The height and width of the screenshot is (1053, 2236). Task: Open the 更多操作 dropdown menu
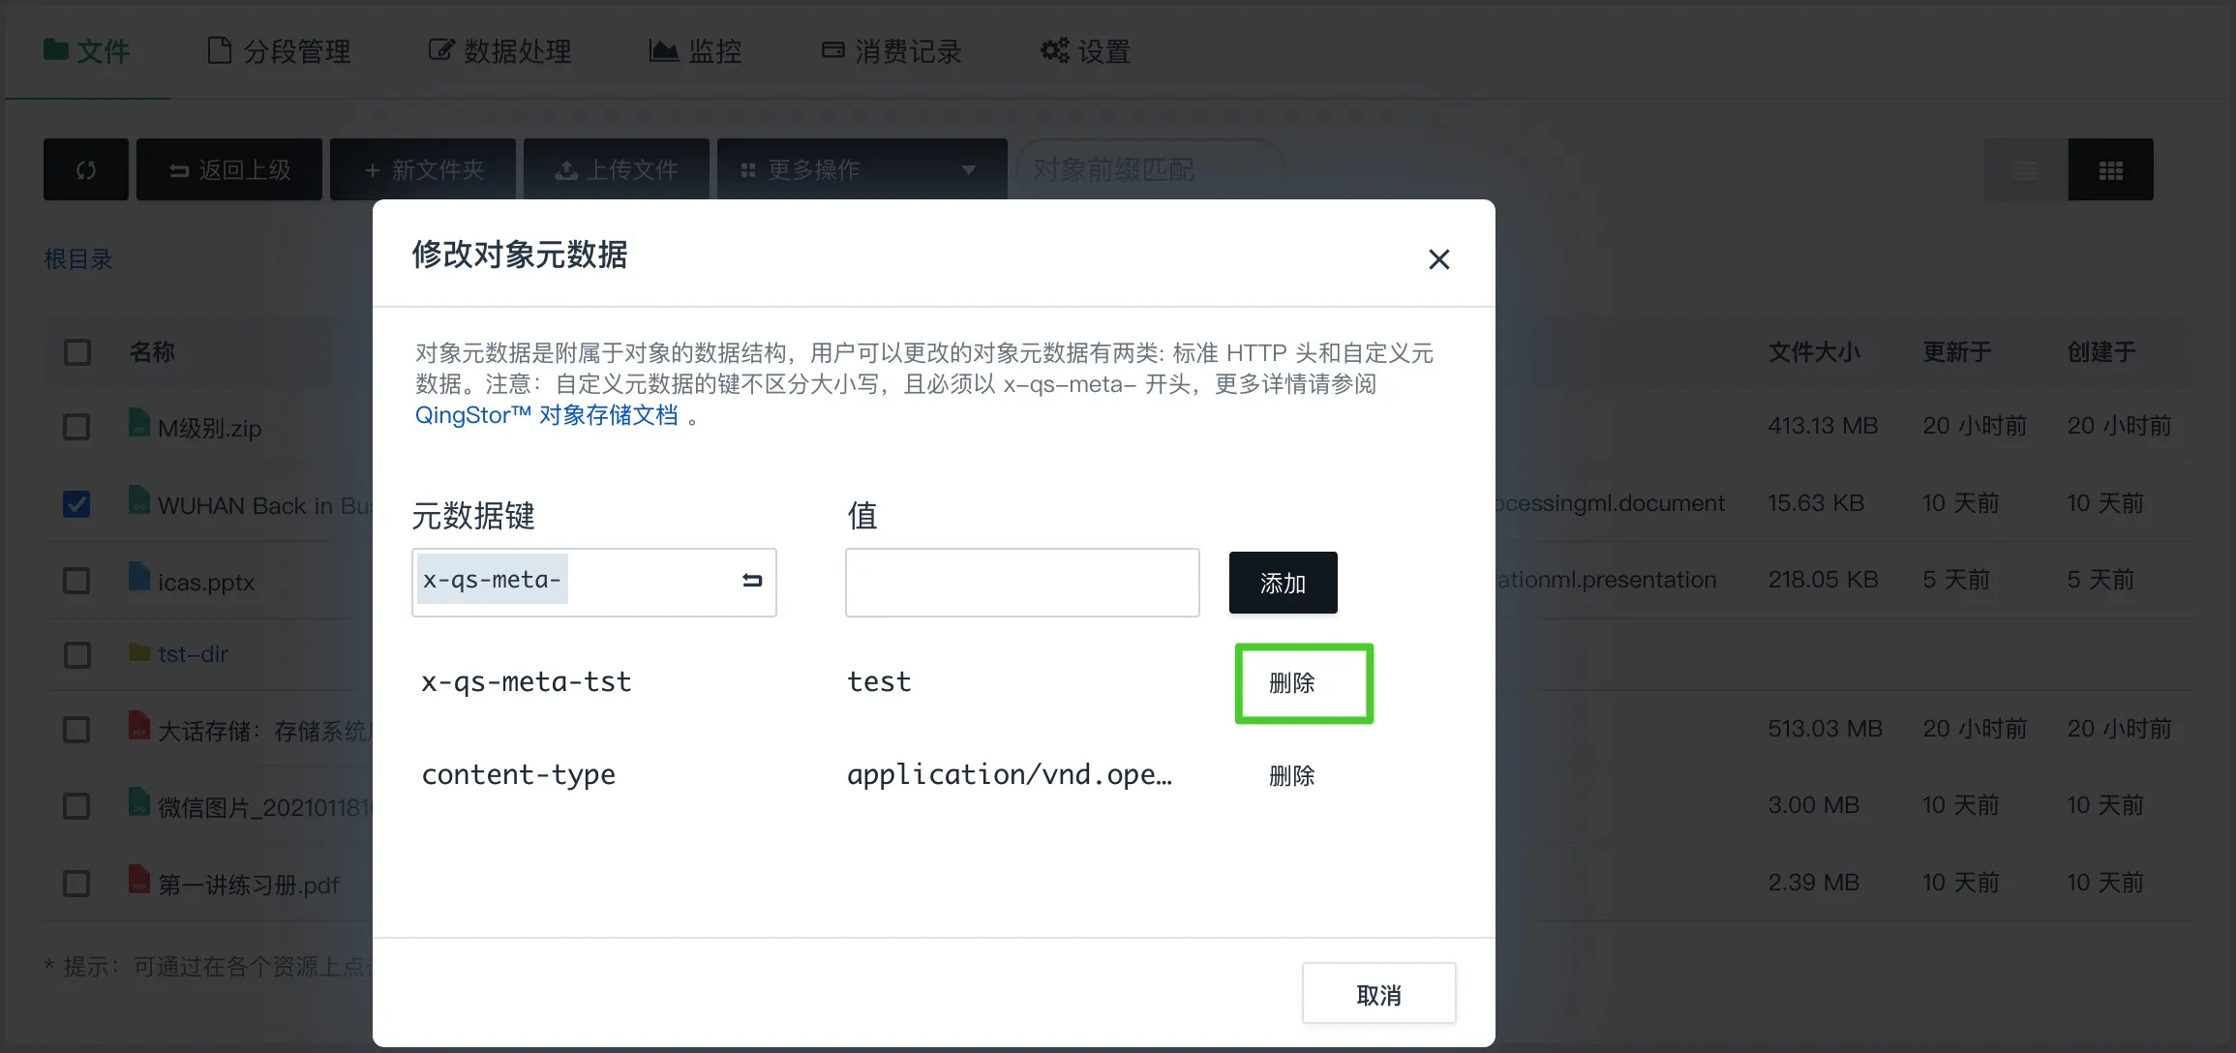(x=861, y=169)
